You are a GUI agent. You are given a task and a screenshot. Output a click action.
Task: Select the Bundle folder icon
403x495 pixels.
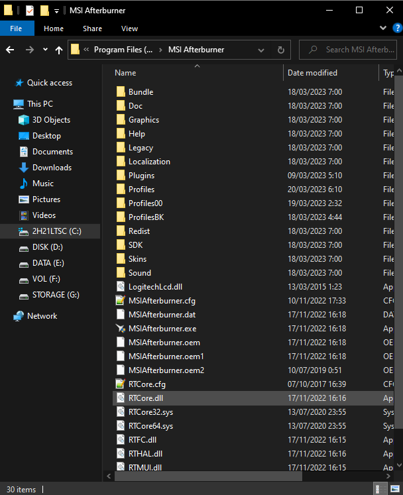pyautogui.click(x=121, y=92)
